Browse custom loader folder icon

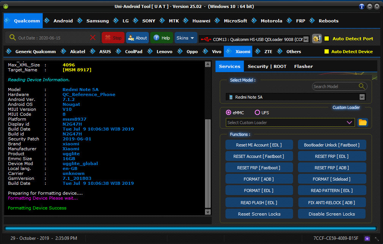click(363, 122)
